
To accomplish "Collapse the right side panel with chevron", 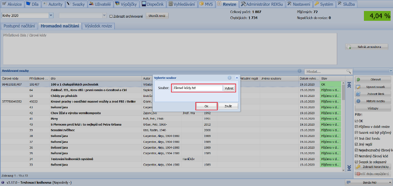I will coord(391,71).
